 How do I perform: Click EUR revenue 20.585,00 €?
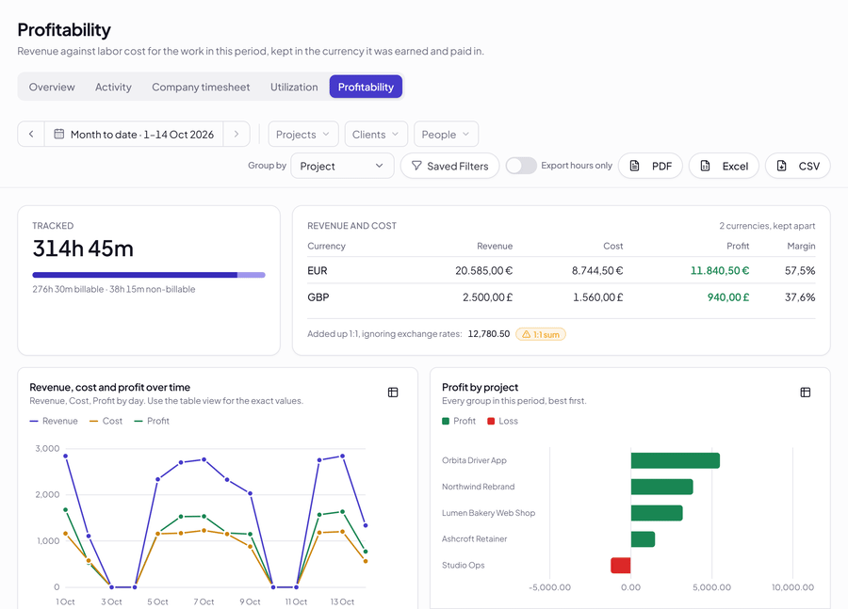pyautogui.click(x=483, y=271)
